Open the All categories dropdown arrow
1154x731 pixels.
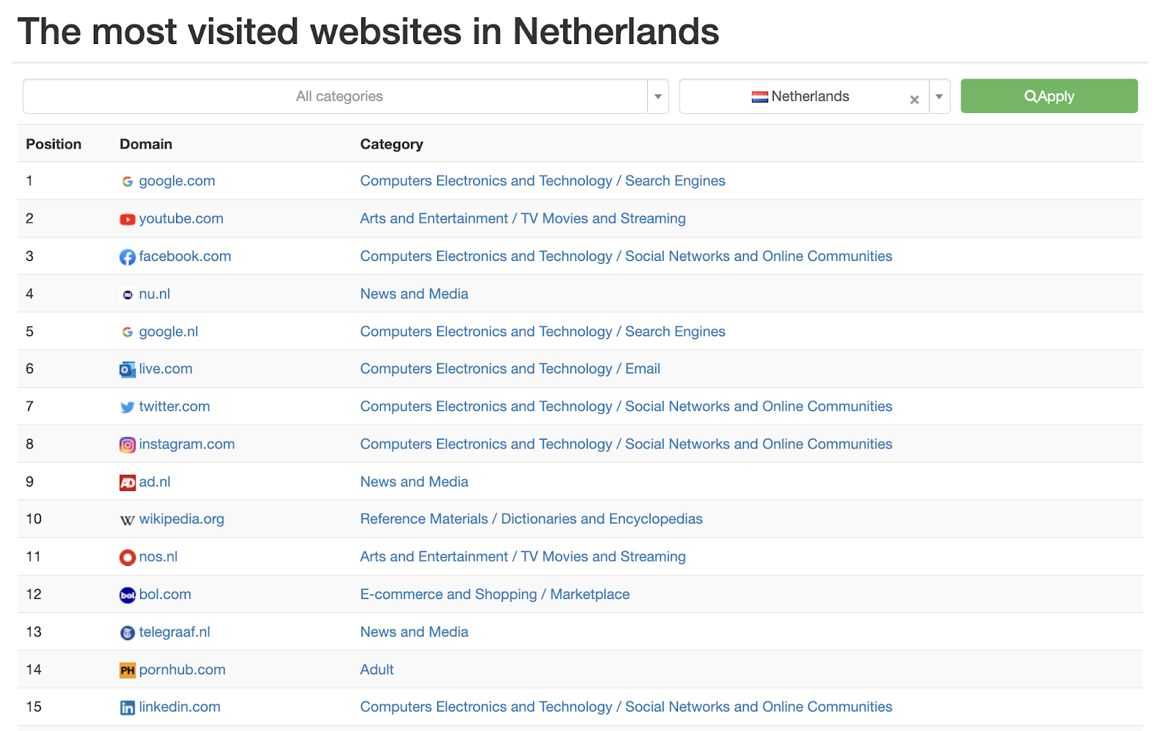(x=658, y=97)
